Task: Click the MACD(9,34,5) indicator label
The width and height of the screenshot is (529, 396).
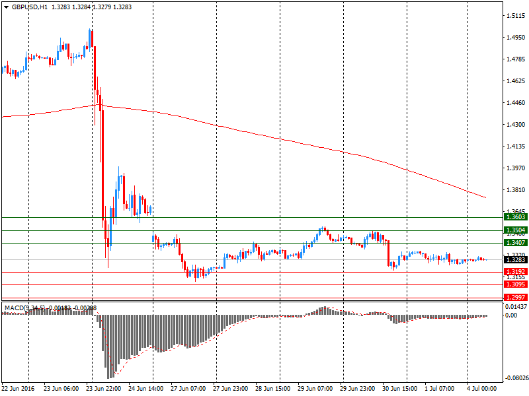Action: click(24, 308)
